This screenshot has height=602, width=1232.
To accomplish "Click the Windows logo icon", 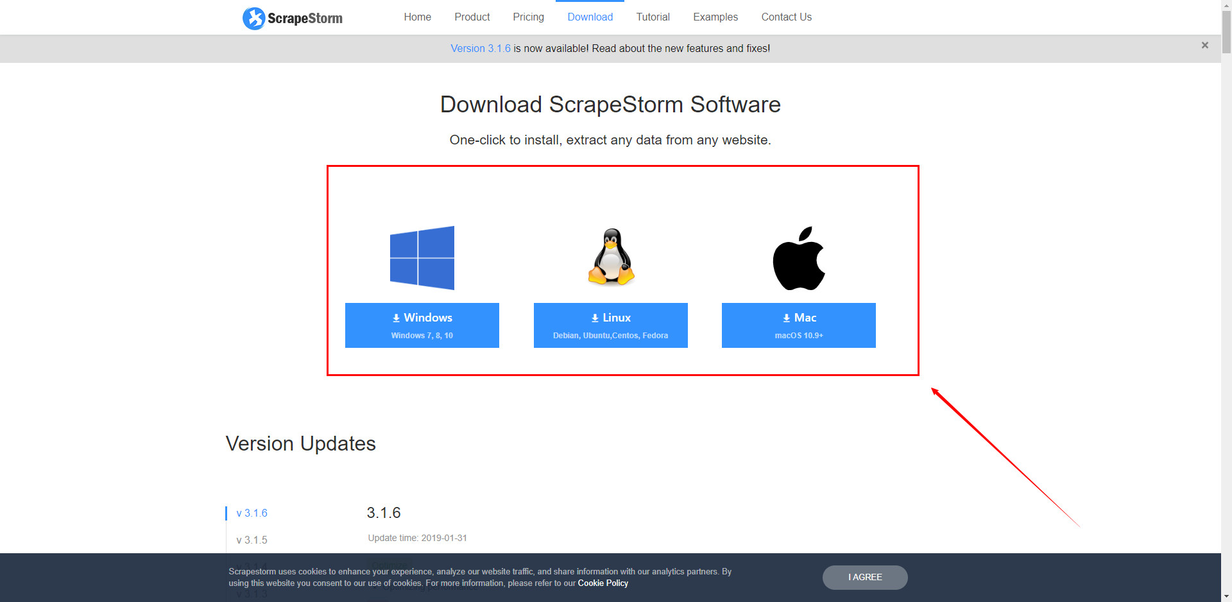I will click(x=422, y=258).
